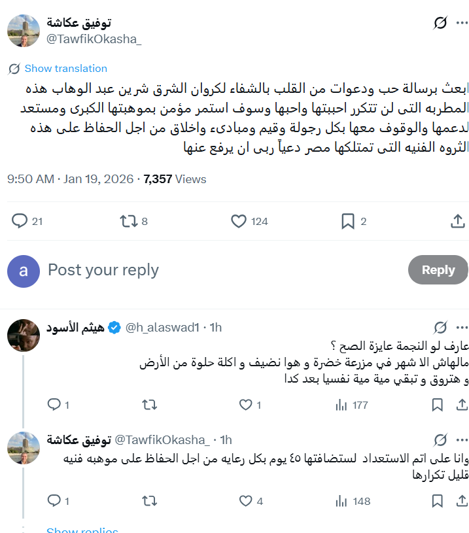Repost the main tweet

[128, 222]
